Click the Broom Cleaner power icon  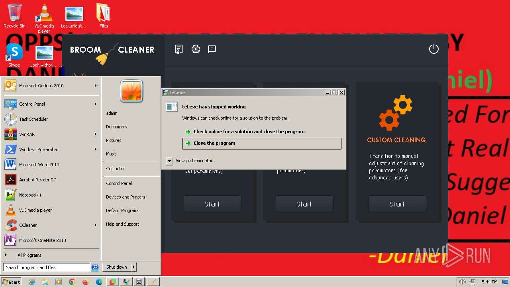click(433, 49)
